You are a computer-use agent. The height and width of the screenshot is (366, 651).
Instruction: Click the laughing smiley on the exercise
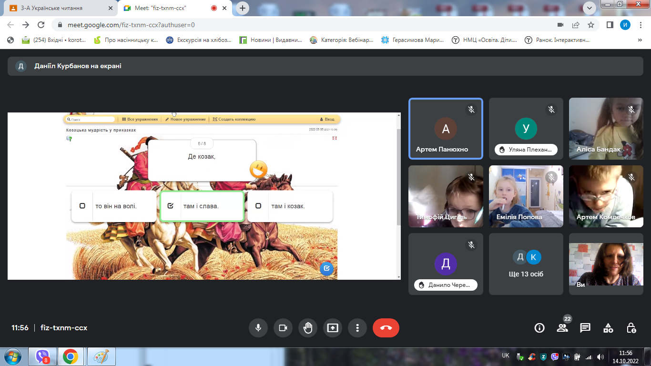point(258,169)
